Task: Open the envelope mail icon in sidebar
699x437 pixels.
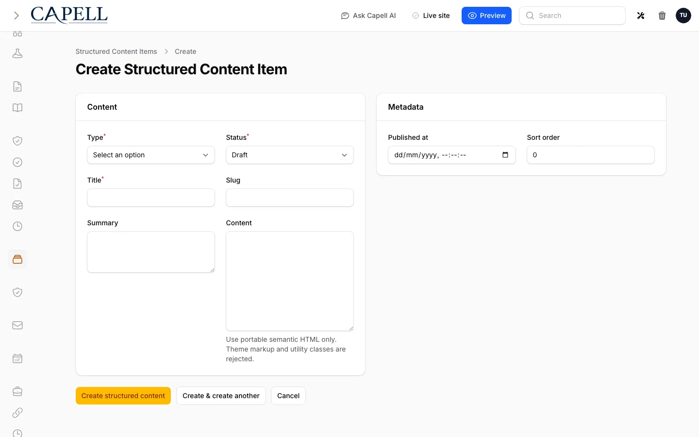Action: click(x=17, y=325)
